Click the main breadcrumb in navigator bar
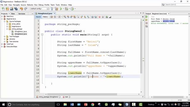This screenshot has width=190, height=107. [66, 97]
